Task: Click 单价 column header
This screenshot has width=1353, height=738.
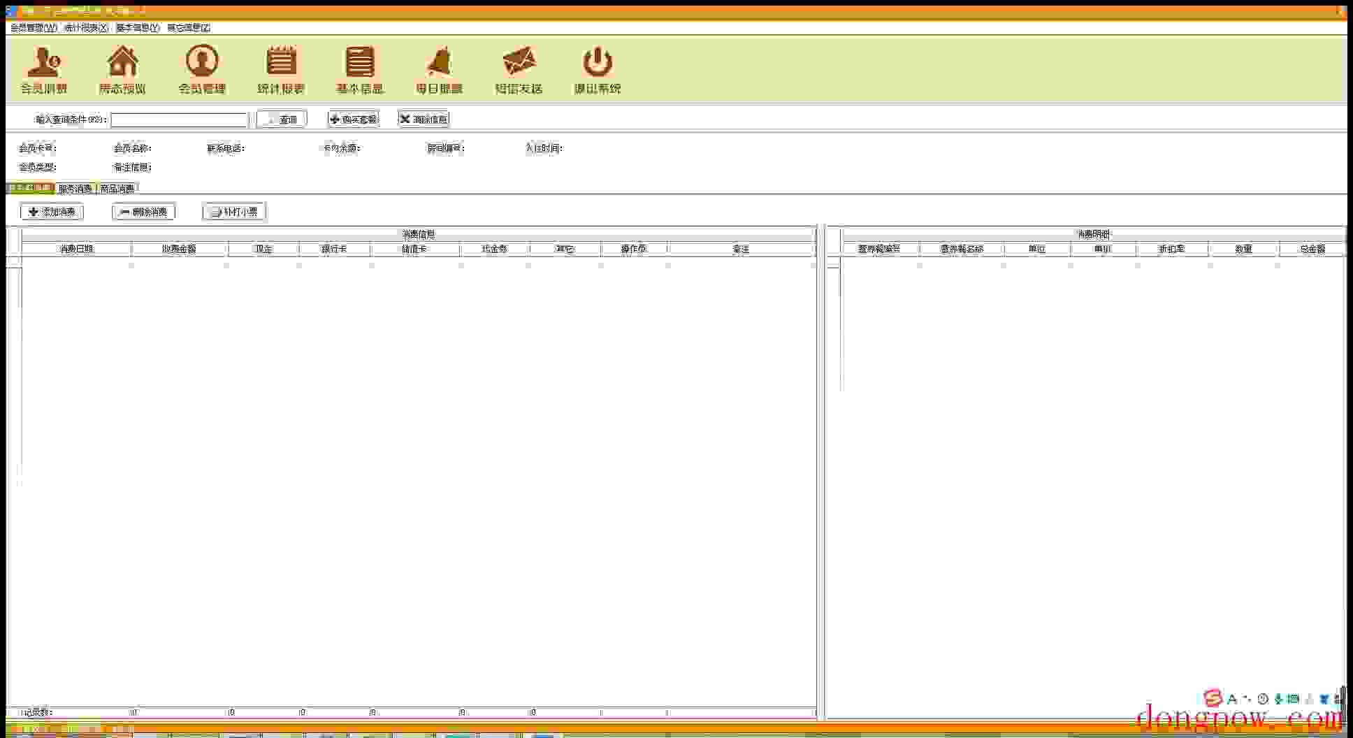Action: pos(1104,249)
